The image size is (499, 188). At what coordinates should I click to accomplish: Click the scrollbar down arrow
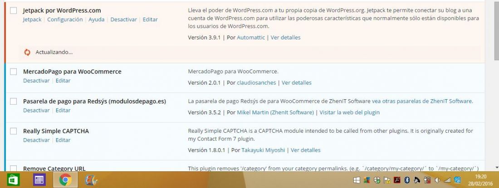point(496,167)
